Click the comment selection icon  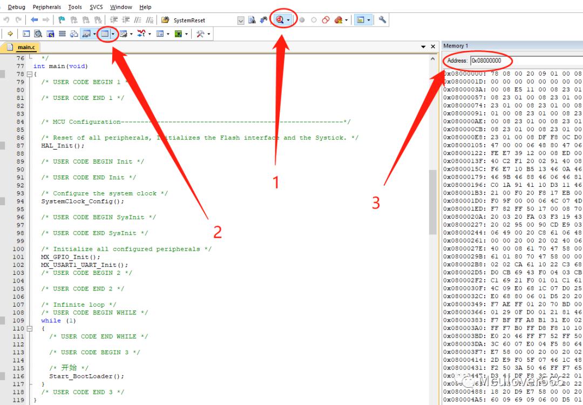click(x=138, y=20)
